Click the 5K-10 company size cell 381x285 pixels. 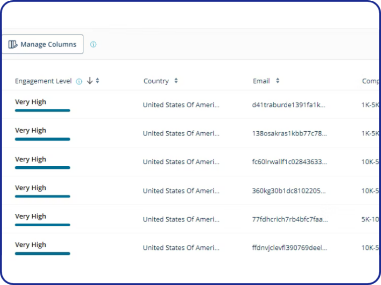tap(370, 219)
